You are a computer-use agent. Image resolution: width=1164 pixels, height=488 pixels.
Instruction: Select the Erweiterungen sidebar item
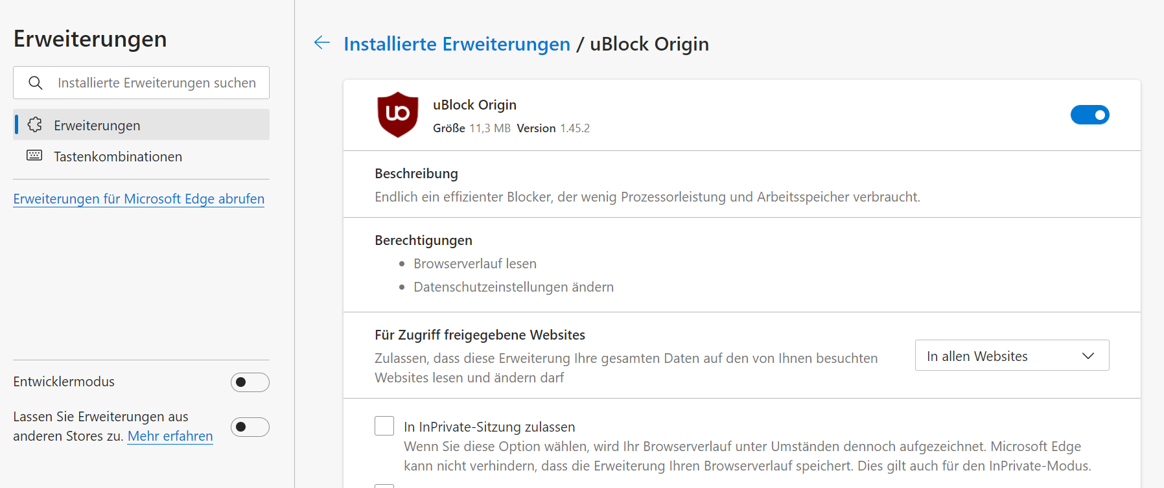pos(97,125)
